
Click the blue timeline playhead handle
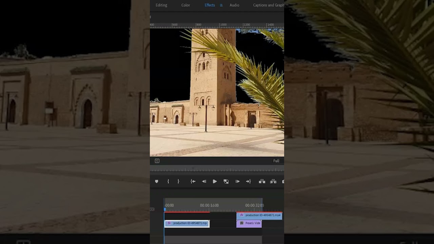pyautogui.click(x=165, y=209)
